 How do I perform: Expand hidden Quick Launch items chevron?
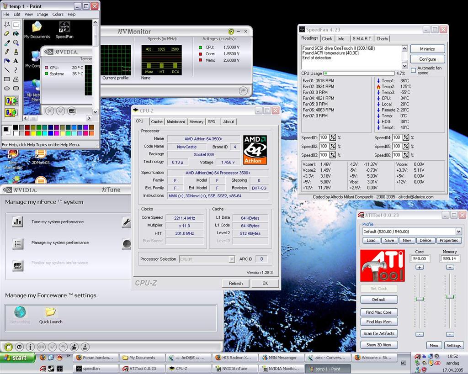pyautogui.click(x=68, y=356)
